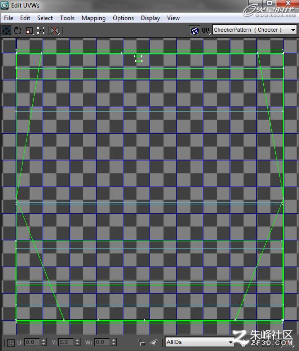Toggle the Show Map cube icon
Viewport: 299px width, 351px height.
(195, 31)
